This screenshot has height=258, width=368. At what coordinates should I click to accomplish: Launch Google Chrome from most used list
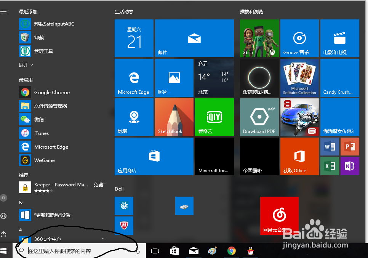pos(62,92)
